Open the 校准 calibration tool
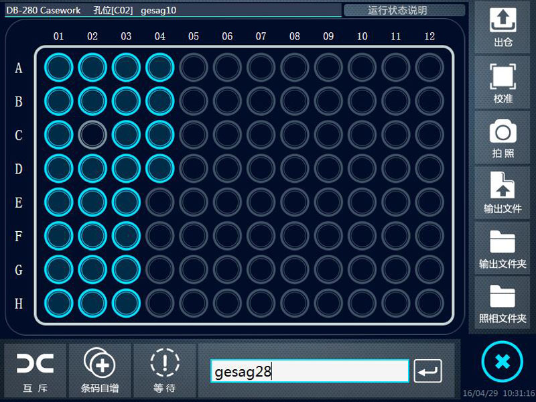The height and width of the screenshot is (402, 536). [502, 83]
